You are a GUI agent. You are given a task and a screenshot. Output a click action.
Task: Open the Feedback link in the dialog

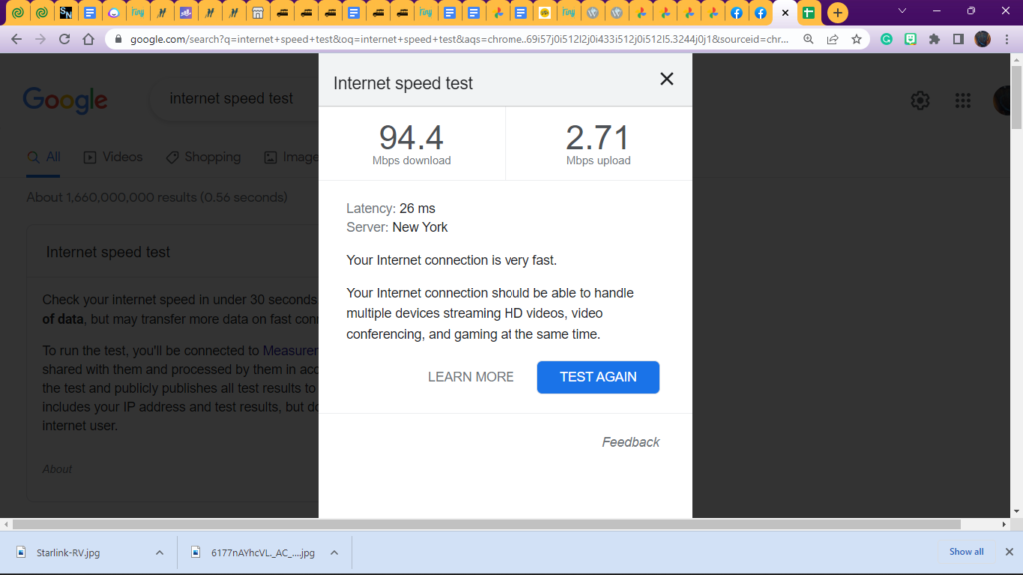(631, 442)
